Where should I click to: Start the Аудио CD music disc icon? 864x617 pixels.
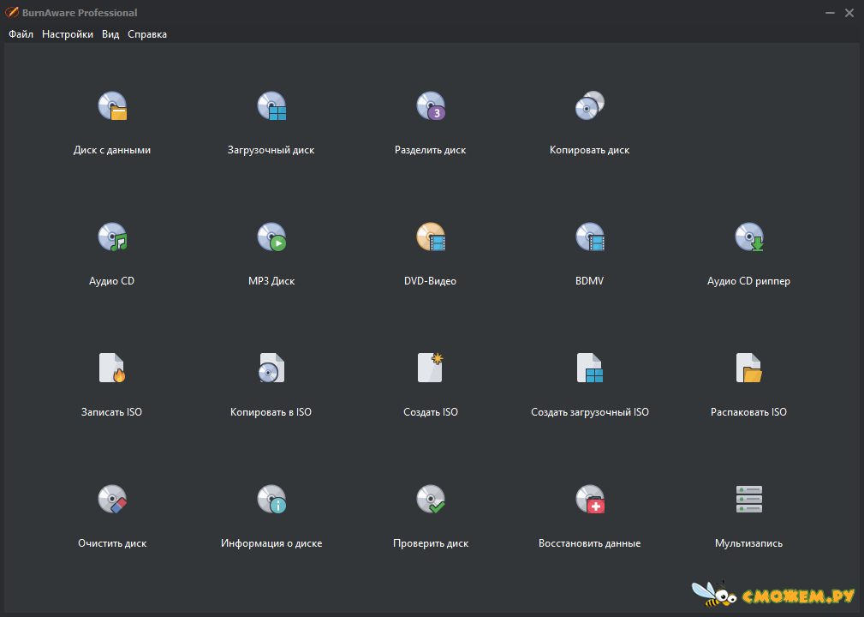coord(112,237)
